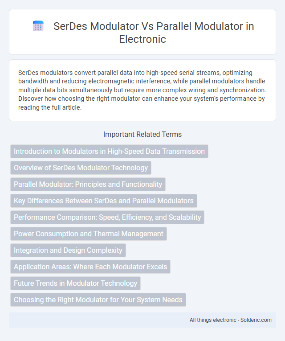Image resolution: width=285 pixels, height=341 pixels.
Task: Click 'reading the full article' text
Action: click(49, 107)
